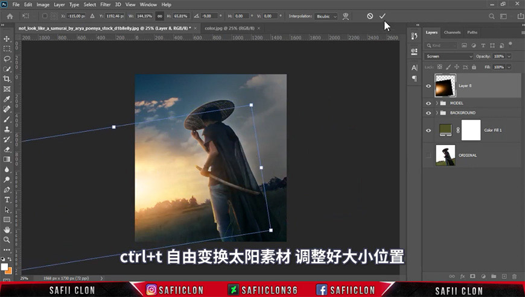Hide the Color Fill 1 layer
This screenshot has width=525, height=297.
point(428,130)
